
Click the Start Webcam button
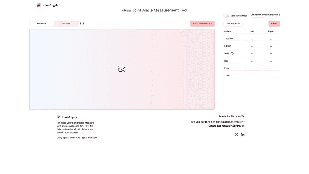pos(202,24)
